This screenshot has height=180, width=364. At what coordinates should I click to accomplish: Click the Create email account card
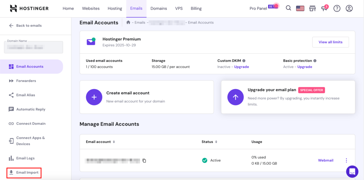pos(146,97)
